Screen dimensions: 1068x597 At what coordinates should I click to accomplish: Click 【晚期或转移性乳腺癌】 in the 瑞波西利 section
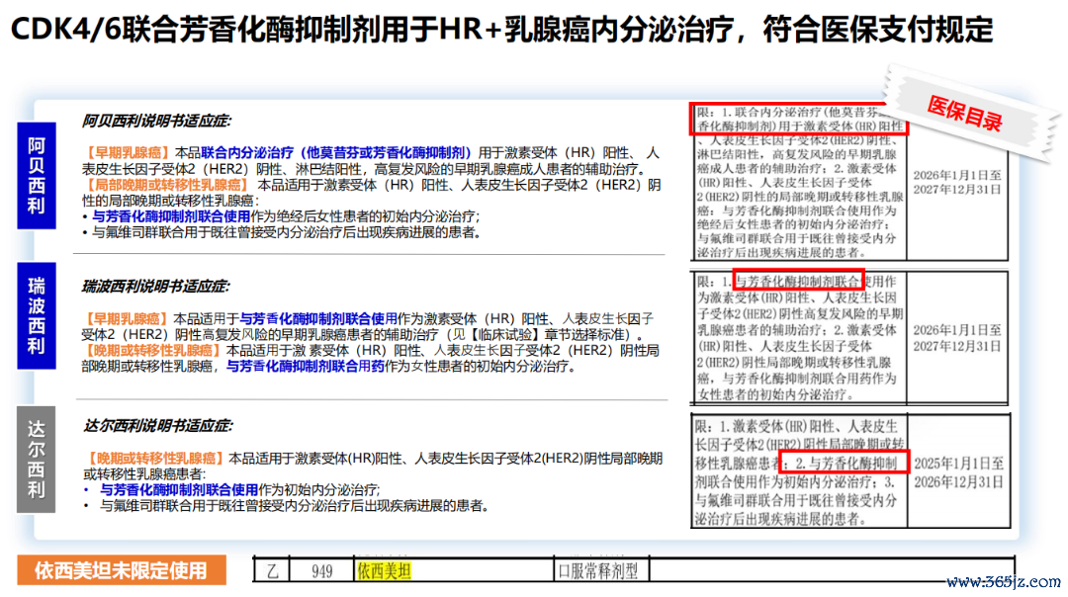pos(152,351)
